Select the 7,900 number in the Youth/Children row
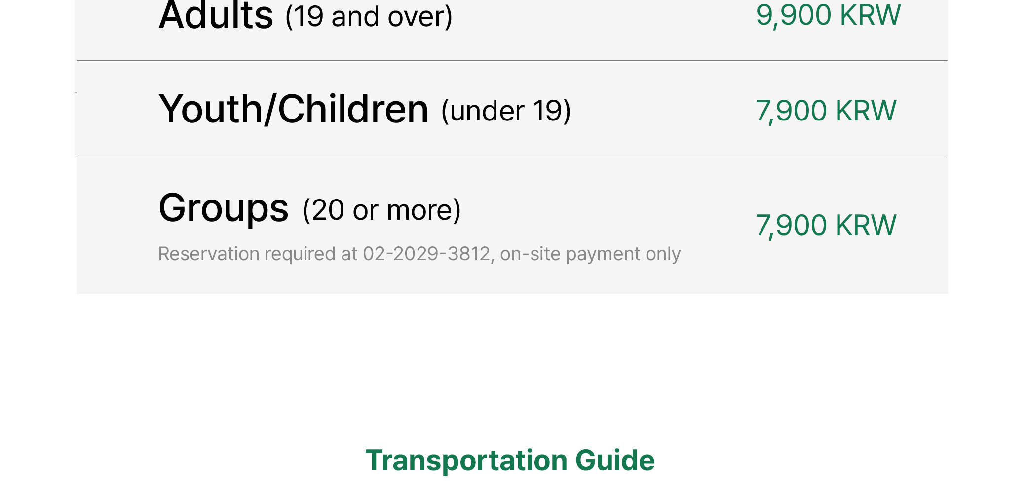Screen dimensions: 1028x481 791,111
